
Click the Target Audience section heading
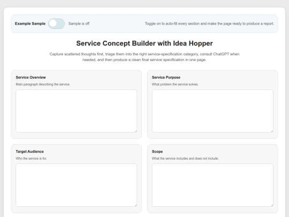(x=29, y=152)
